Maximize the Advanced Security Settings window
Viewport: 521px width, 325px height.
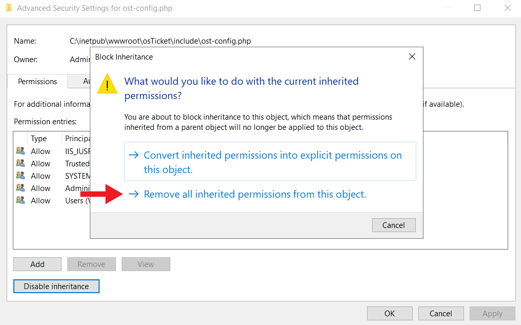click(477, 8)
